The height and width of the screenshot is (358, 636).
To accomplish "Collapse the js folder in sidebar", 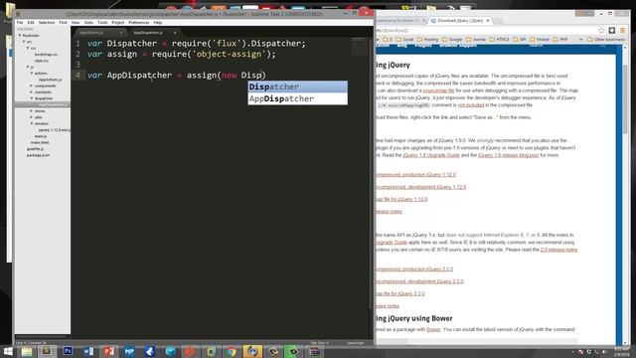I will pos(28,67).
